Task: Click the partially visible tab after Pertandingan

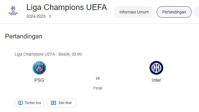Action: 196,12
